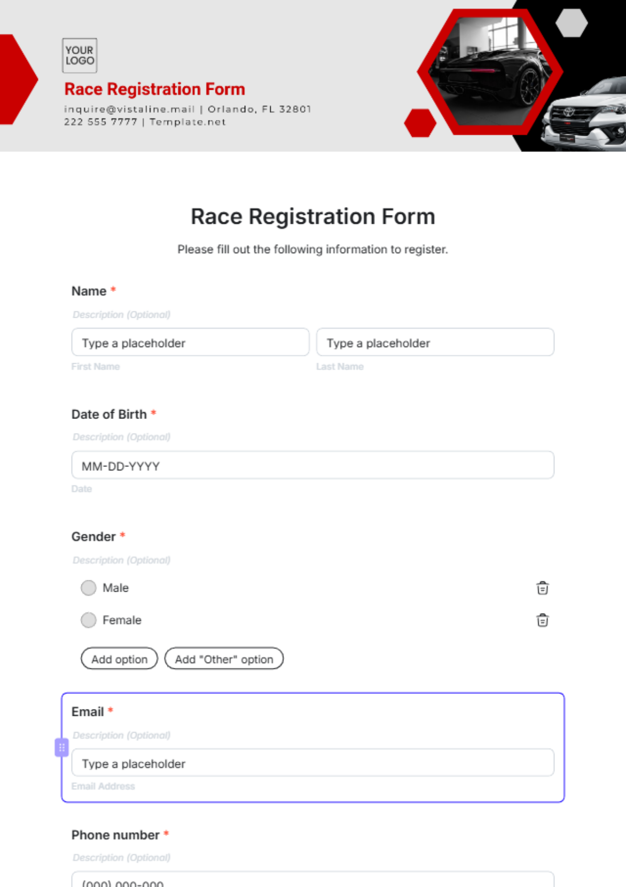Click the Add option button

click(119, 659)
